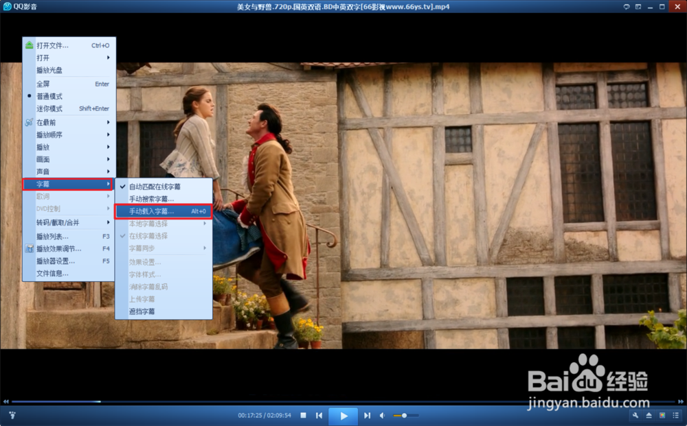Screen dimensions: 687x426
Task: Expand the 打开 submenu
Action: click(x=69, y=58)
